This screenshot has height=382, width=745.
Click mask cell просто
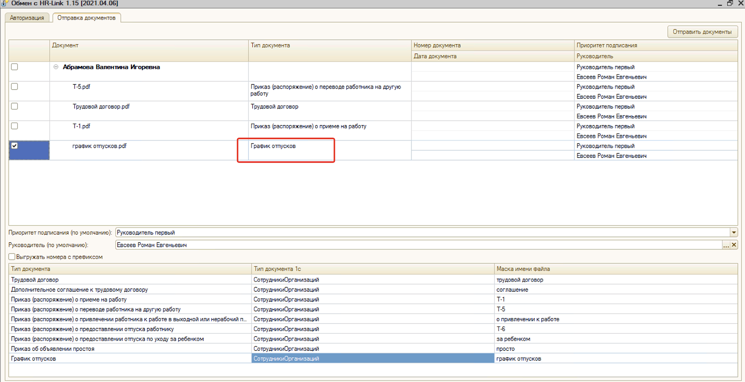coord(616,349)
